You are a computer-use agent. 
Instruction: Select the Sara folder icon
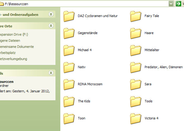pyautogui.click(x=136, y=84)
